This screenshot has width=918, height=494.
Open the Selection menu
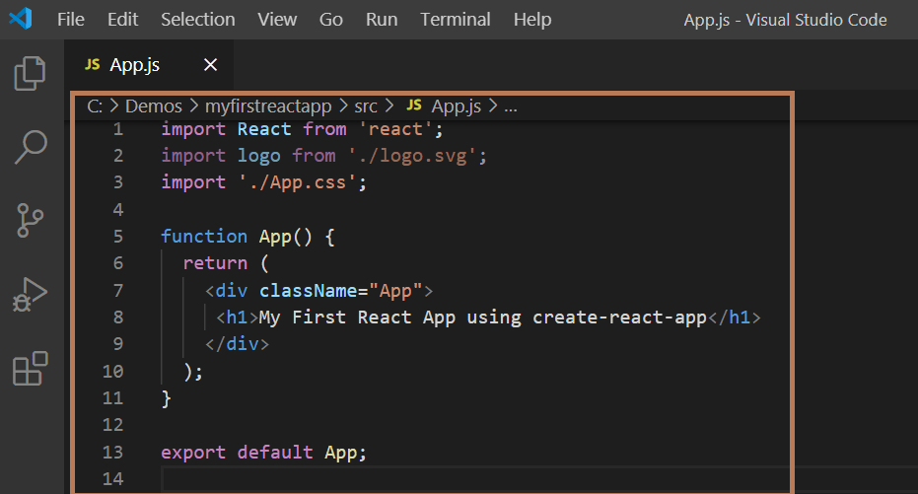coord(198,20)
